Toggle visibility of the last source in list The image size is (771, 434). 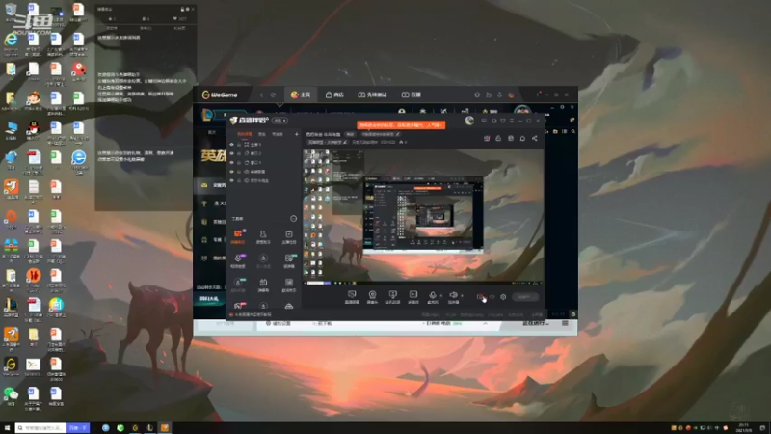pyautogui.click(x=231, y=180)
